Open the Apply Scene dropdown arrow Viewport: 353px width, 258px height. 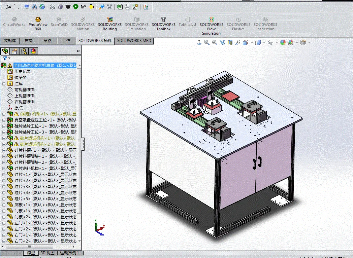point(297,42)
